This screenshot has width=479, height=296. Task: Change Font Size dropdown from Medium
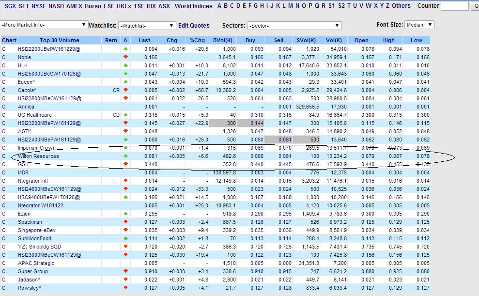(x=419, y=25)
